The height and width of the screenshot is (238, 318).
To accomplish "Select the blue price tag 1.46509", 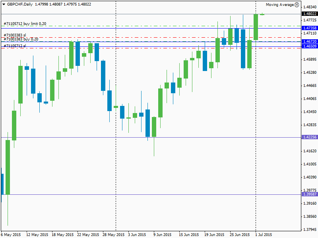I will [310, 46].
